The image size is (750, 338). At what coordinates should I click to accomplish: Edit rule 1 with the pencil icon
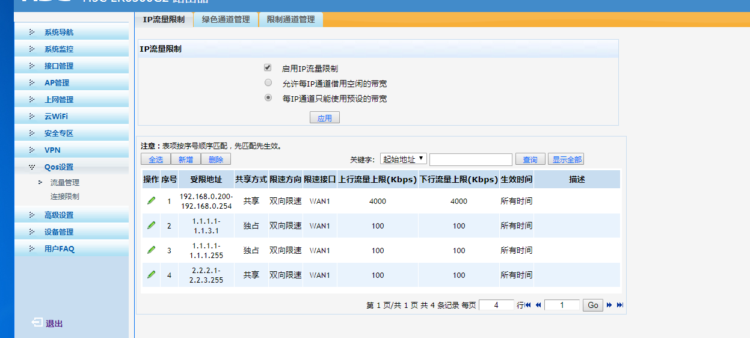(x=151, y=200)
